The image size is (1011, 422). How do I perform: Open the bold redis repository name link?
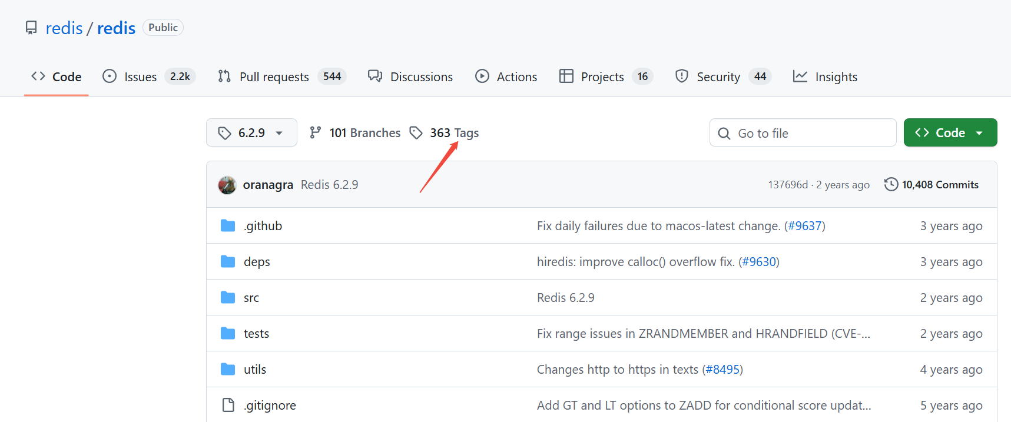coord(116,28)
